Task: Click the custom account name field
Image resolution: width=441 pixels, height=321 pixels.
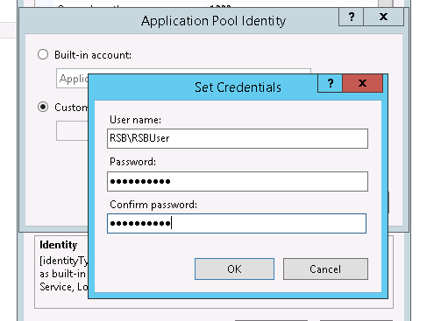Action: [72, 131]
